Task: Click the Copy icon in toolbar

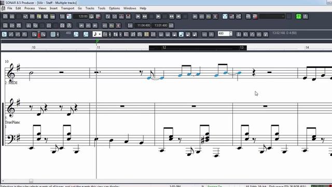Action: point(35,25)
